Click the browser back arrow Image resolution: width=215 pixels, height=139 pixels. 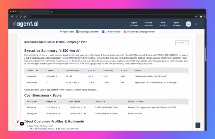12,17
